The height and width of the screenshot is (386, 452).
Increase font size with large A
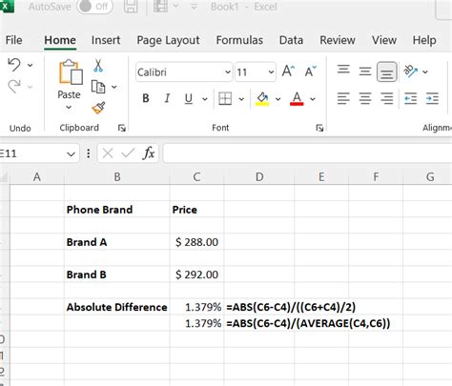[x=288, y=71]
